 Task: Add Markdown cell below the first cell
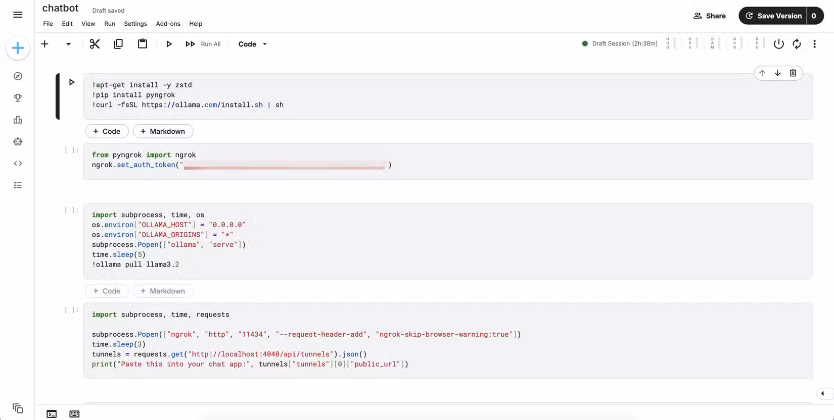pos(163,131)
